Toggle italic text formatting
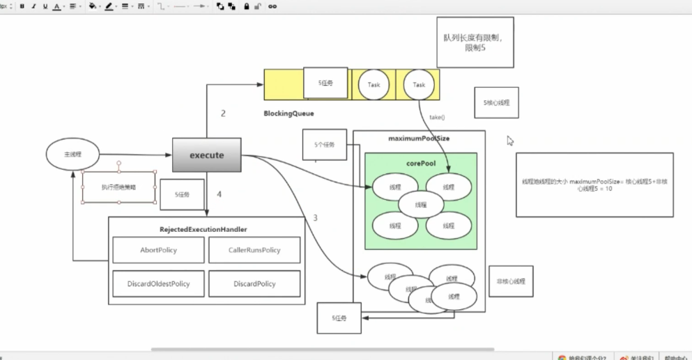This screenshot has height=360, width=692. click(x=33, y=6)
